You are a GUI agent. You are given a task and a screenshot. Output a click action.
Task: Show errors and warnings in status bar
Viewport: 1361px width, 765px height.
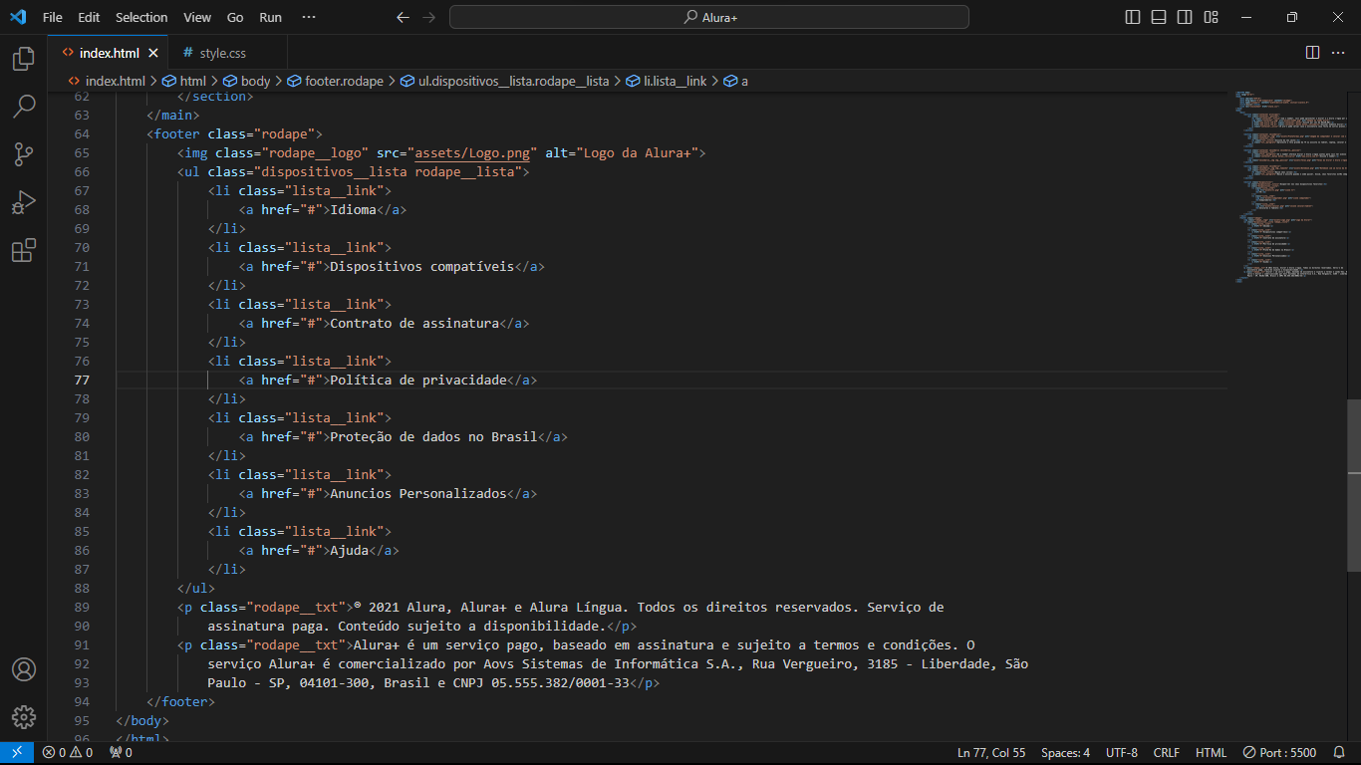(x=67, y=753)
